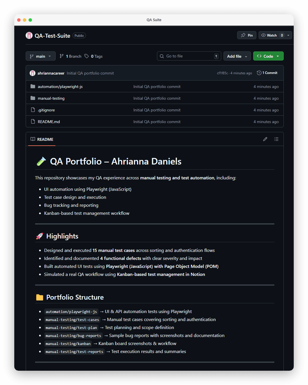Expand the Watch notification options chevron

pyautogui.click(x=288, y=35)
